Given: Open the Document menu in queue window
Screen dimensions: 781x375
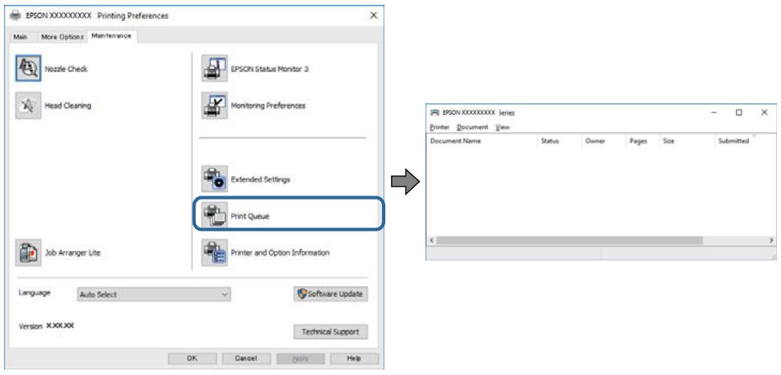Looking at the screenshot, I should [472, 127].
